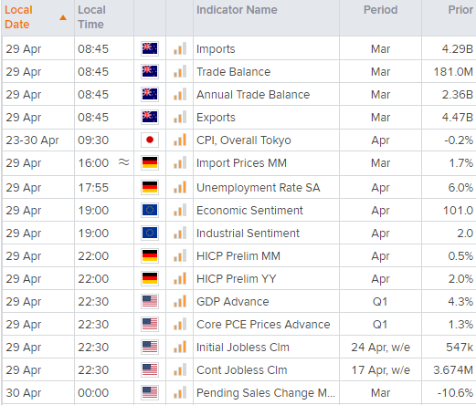Click the approximate-time symbol beside 16:00

(x=123, y=162)
